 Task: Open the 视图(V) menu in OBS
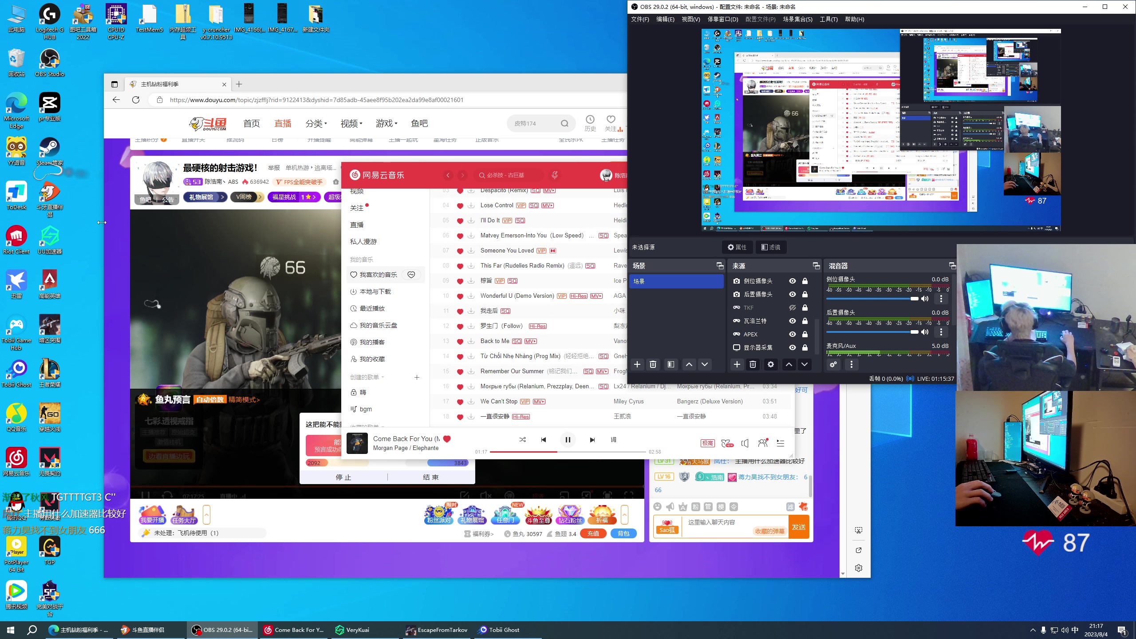pos(691,19)
